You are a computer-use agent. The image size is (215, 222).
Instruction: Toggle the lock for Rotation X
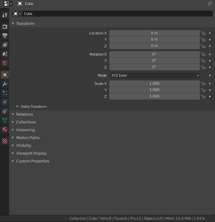[203, 54]
